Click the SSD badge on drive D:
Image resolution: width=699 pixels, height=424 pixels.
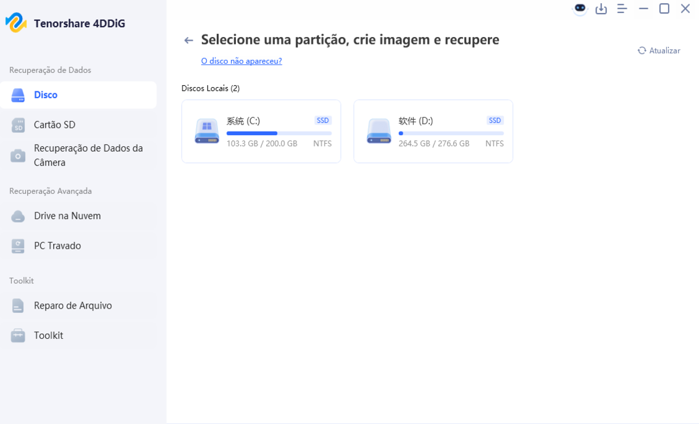tap(494, 120)
